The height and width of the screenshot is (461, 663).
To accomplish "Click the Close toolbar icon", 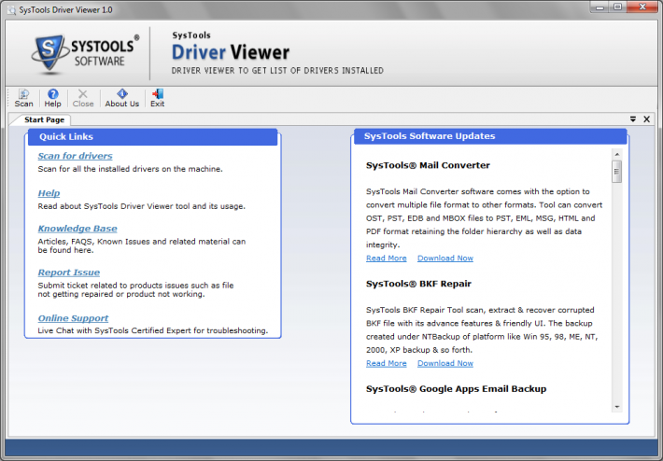I will 83,98.
